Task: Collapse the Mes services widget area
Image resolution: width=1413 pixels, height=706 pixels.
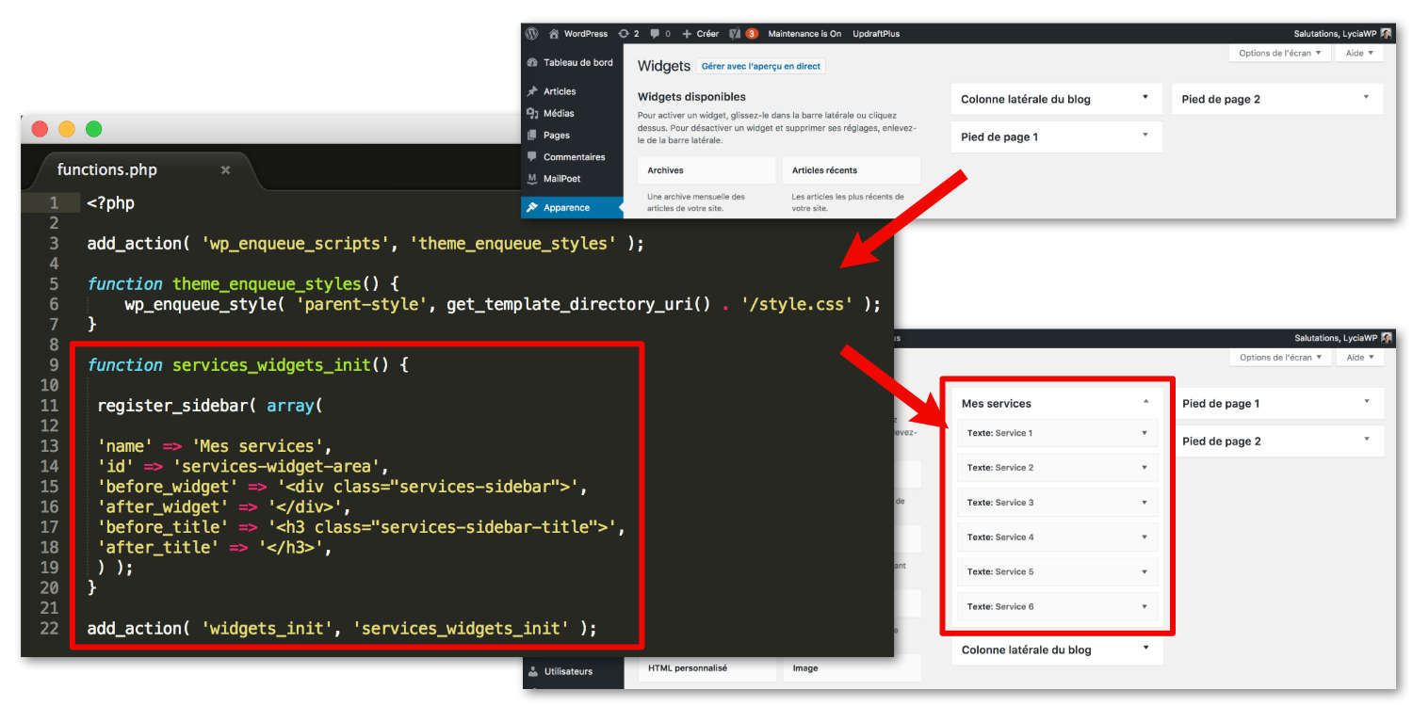Action: pyautogui.click(x=1145, y=402)
